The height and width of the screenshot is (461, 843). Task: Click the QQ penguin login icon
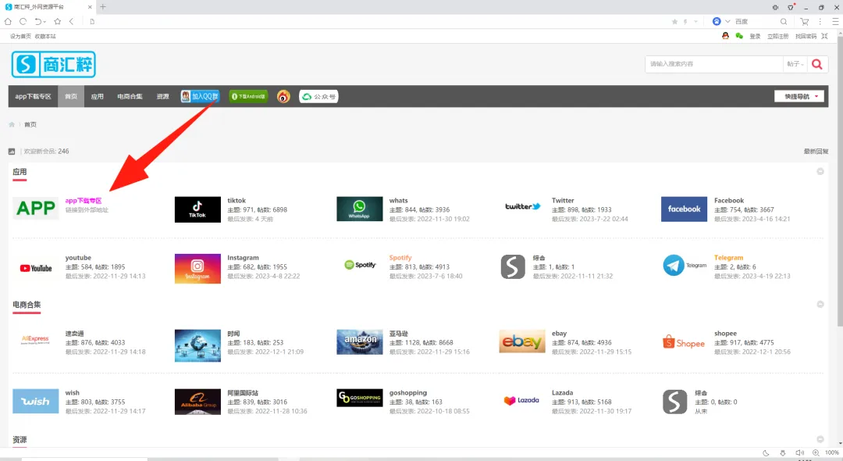(725, 35)
